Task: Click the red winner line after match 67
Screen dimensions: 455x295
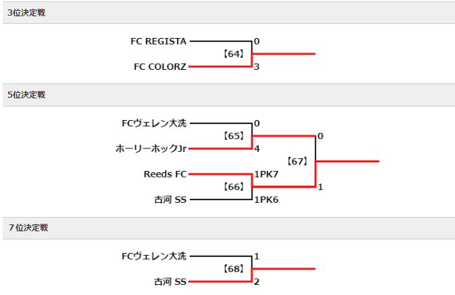Action: click(x=347, y=161)
